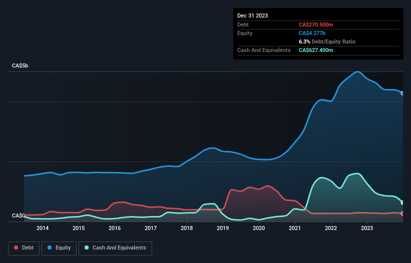Image resolution: width=411 pixels, height=263 pixels.
Task: Select the Cash end-point marker on the chart
Action: click(402, 202)
